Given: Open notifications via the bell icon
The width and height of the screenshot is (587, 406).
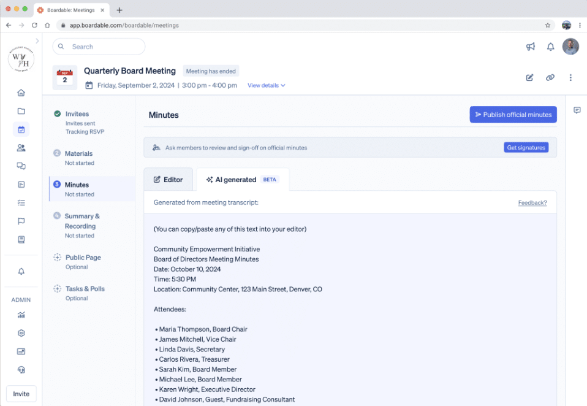Looking at the screenshot, I should pyautogui.click(x=550, y=47).
